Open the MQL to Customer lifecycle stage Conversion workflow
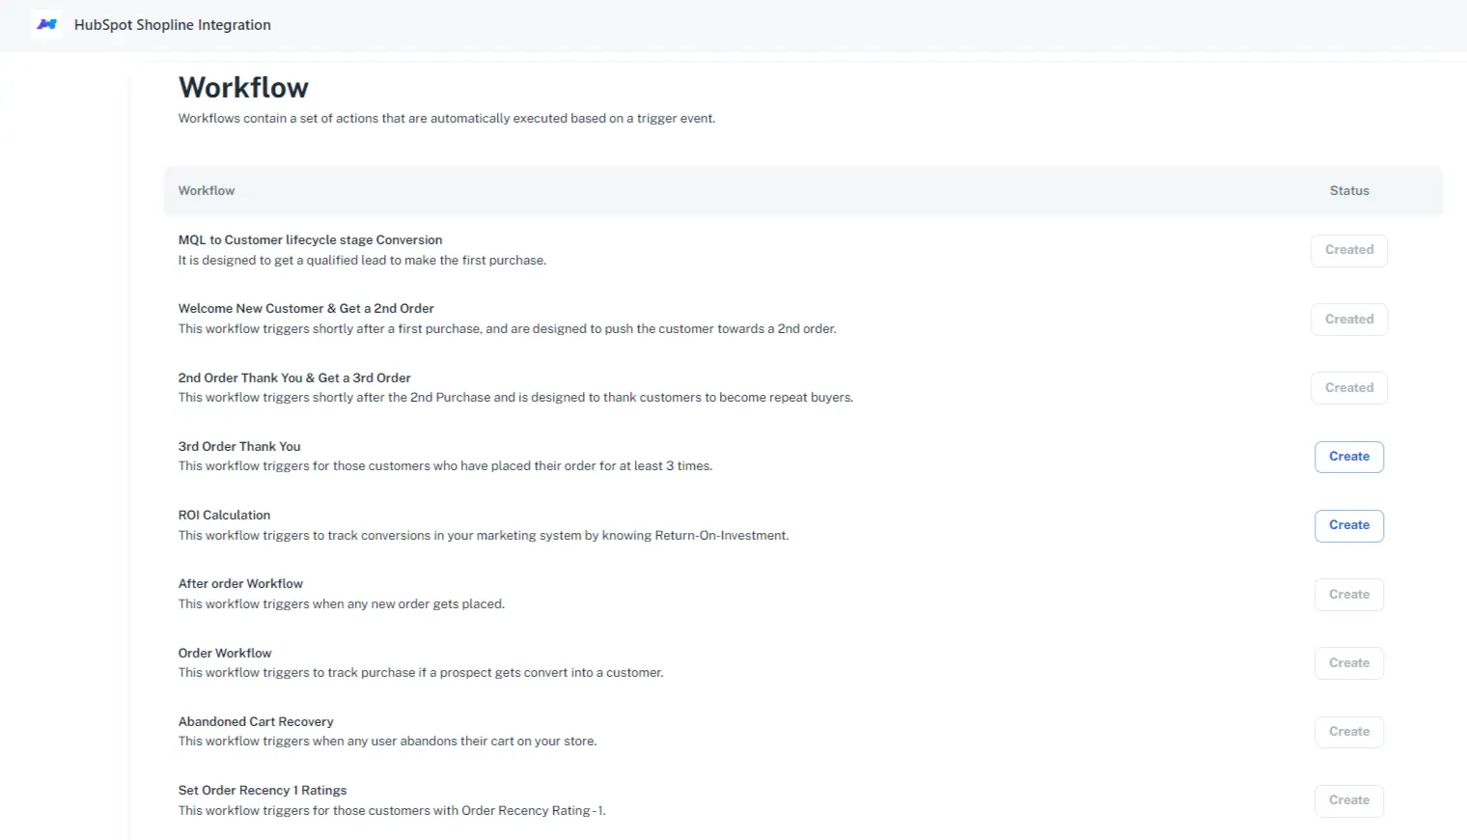Viewport: 1467px width, 840px height. [310, 239]
